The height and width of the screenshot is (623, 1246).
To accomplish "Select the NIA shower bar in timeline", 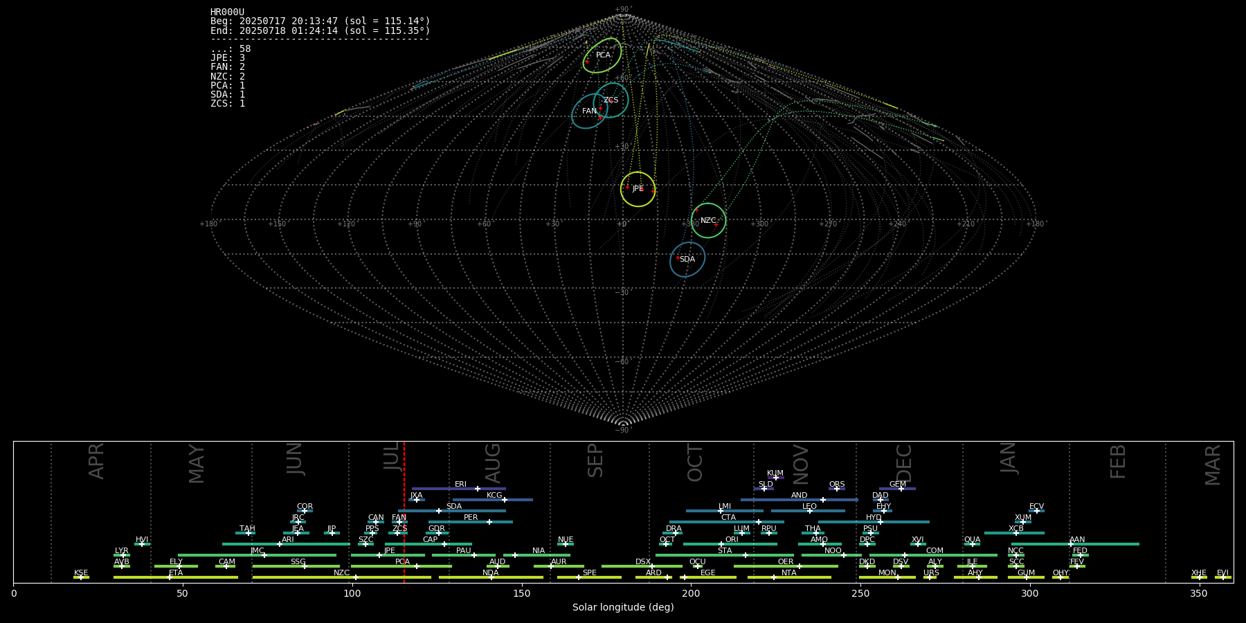I will [537, 555].
